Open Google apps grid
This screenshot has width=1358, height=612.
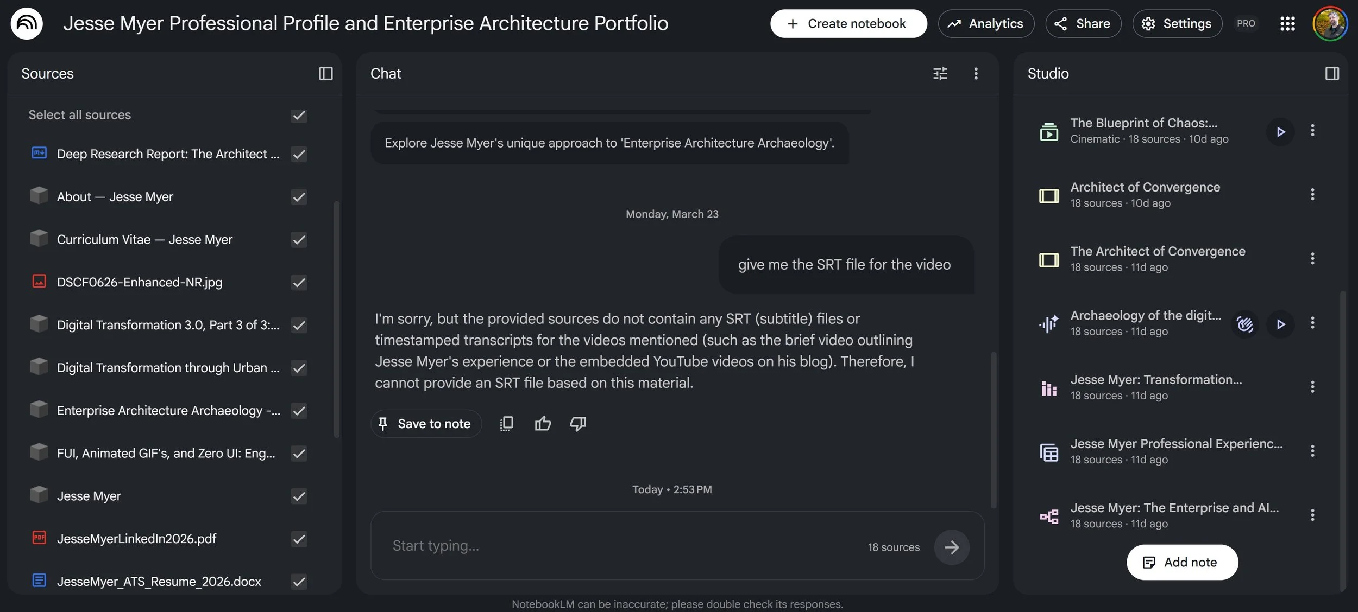coord(1287,24)
